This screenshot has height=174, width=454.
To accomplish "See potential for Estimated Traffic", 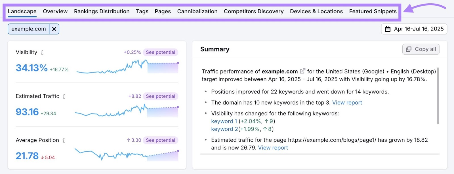I will pyautogui.click(x=160, y=96).
